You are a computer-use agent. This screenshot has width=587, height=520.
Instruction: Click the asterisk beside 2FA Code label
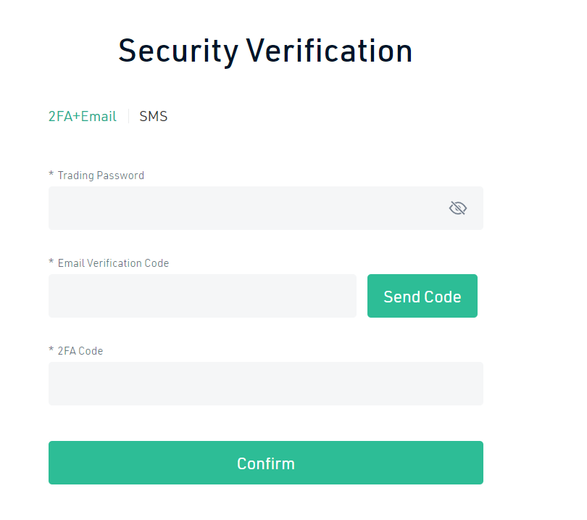click(x=51, y=350)
